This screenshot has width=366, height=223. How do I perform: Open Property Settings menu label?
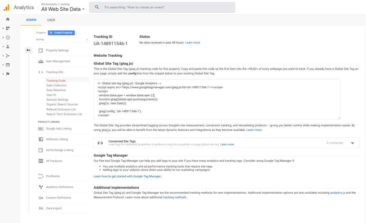[x=57, y=50]
